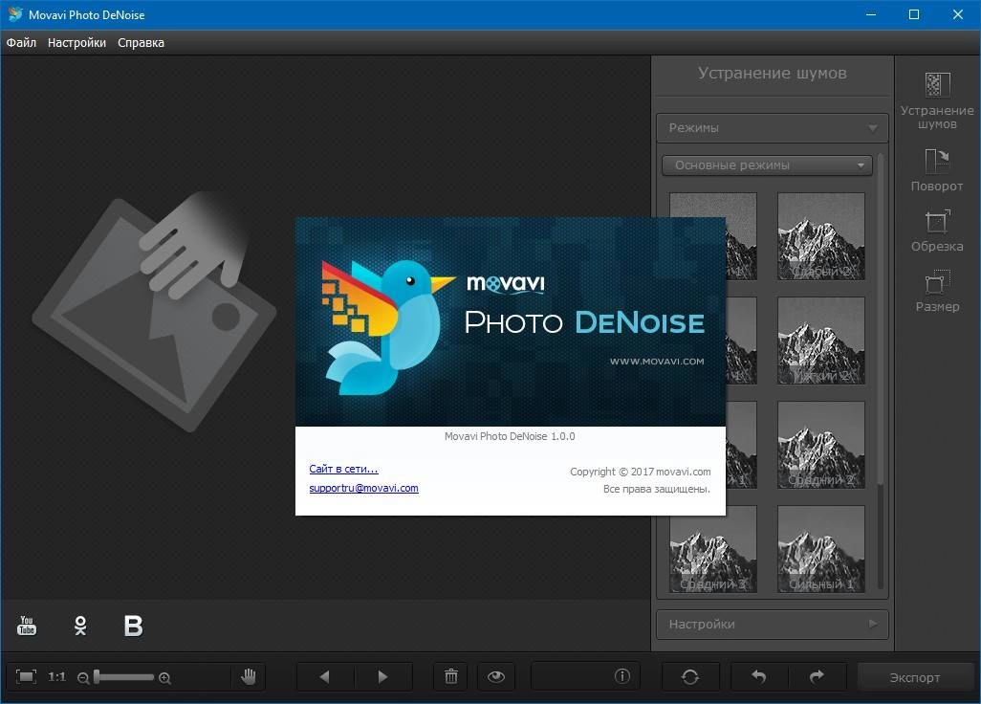Screen dimensions: 981x704
Task: Apply the Мягкий 2 denoise preset
Action: [x=820, y=341]
